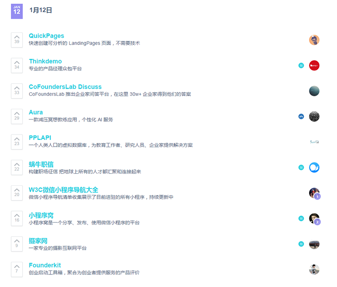Click description 专业的产品经理众包平台
337x287 pixels.
(55, 69)
